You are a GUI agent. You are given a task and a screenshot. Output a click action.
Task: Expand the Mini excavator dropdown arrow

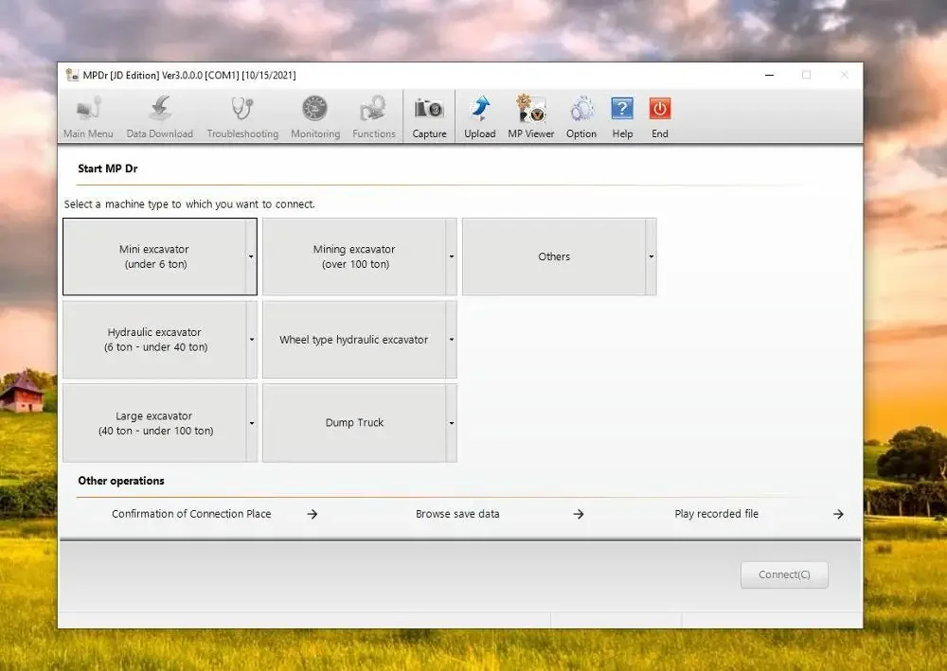tap(251, 256)
